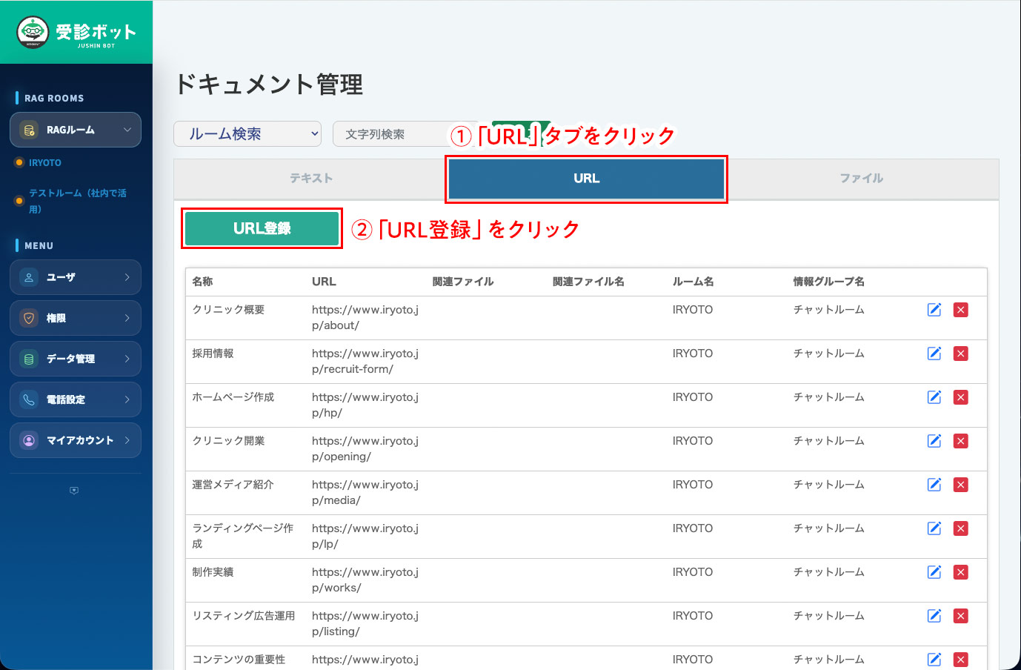Expand the マイアカウント menu chevron

pyautogui.click(x=127, y=440)
